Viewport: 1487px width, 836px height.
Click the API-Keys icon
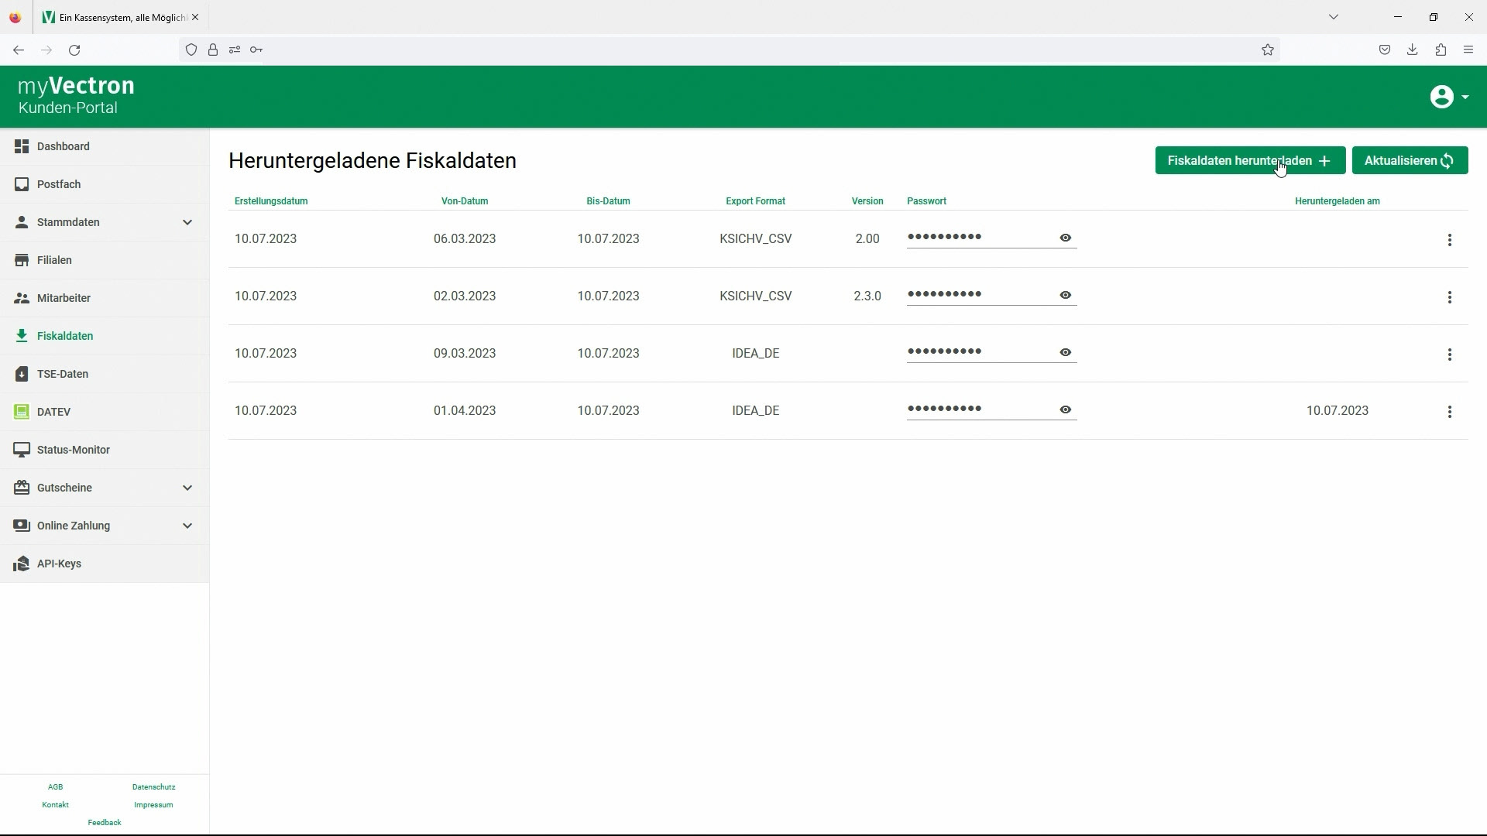(x=22, y=564)
